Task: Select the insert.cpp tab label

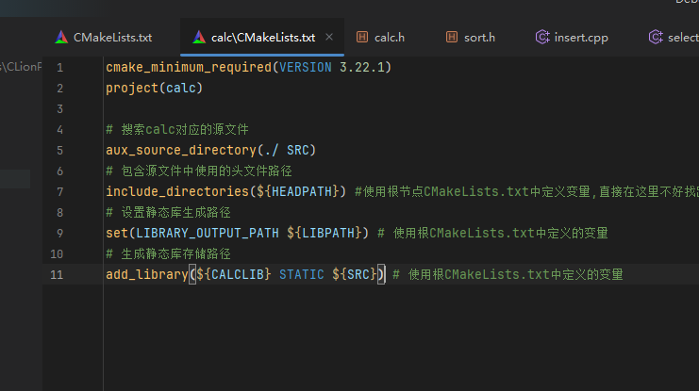Action: pos(581,38)
